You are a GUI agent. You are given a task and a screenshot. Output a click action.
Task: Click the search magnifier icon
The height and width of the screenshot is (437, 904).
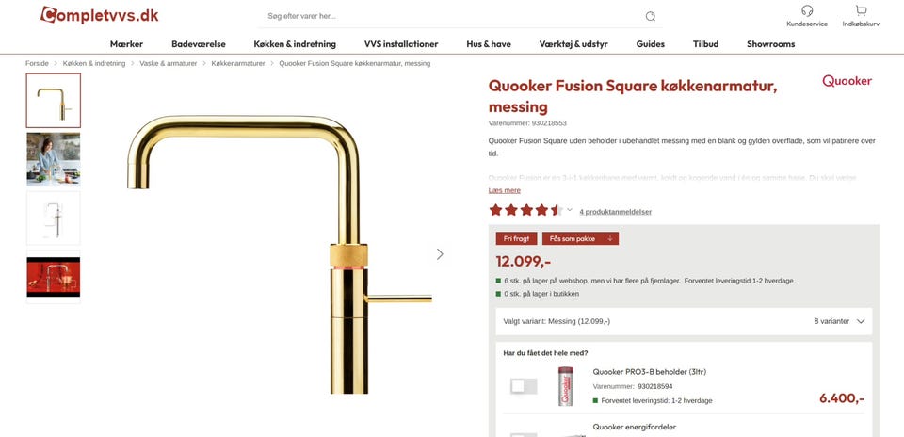tap(650, 16)
